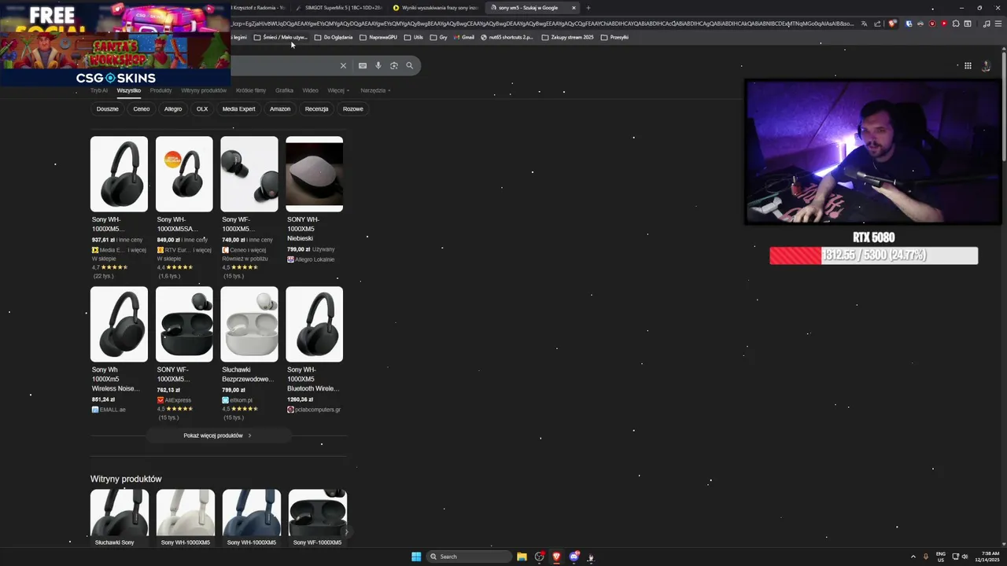The image size is (1007, 566).
Task: Open the 'Do Oglądania' bookmarks folder
Action: (x=334, y=37)
